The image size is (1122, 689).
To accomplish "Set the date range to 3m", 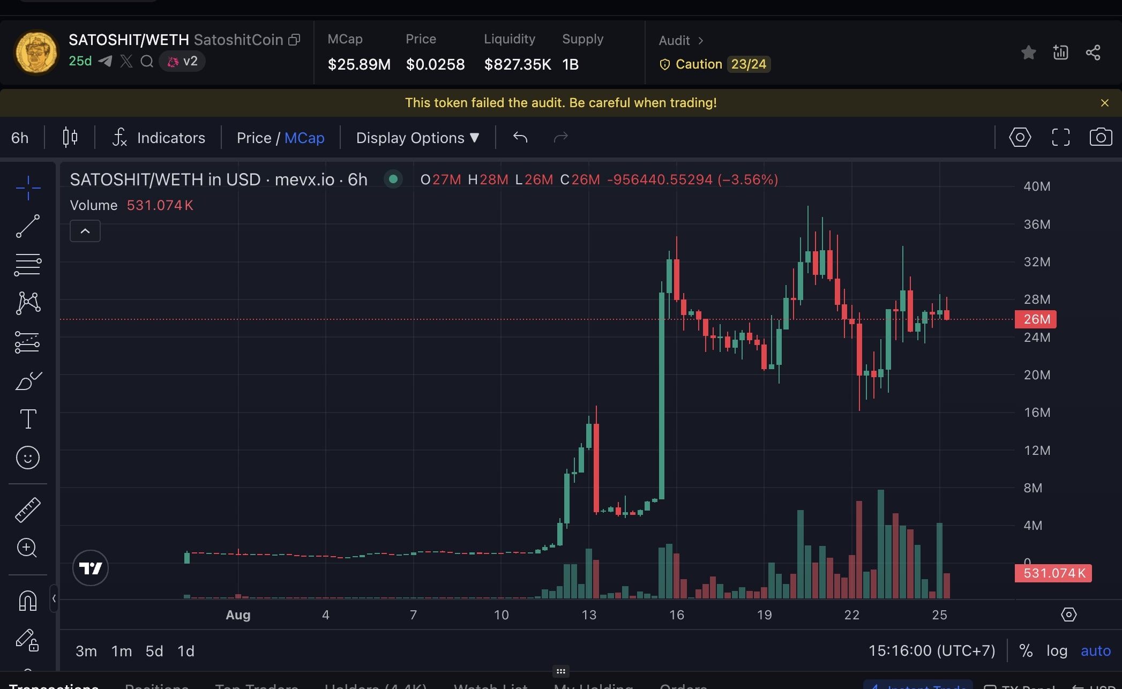I will (x=86, y=651).
